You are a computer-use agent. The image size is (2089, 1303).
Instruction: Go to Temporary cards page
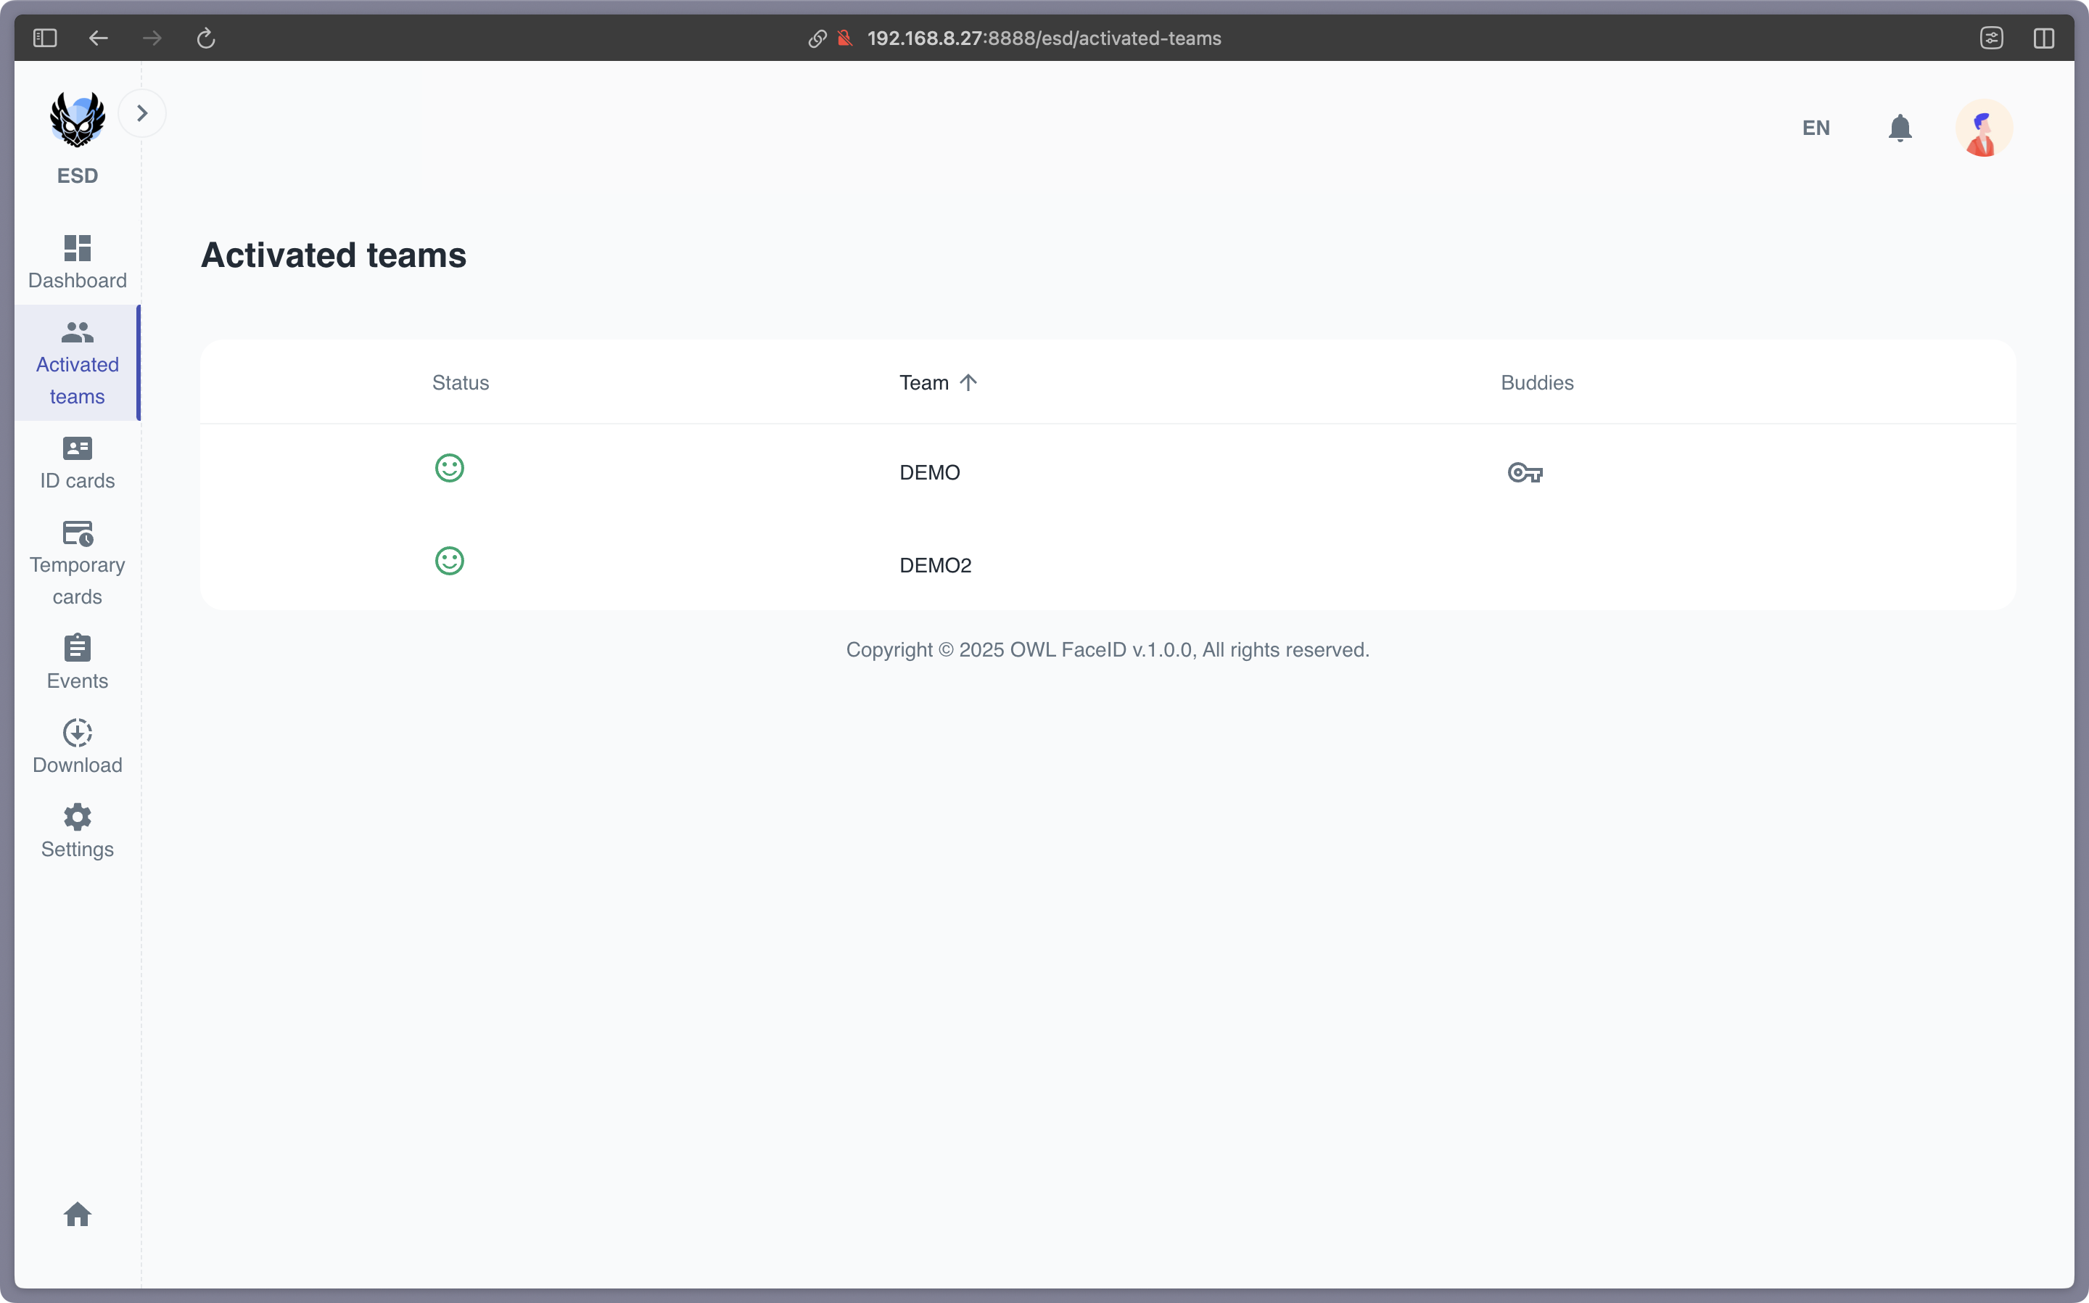[x=78, y=563]
